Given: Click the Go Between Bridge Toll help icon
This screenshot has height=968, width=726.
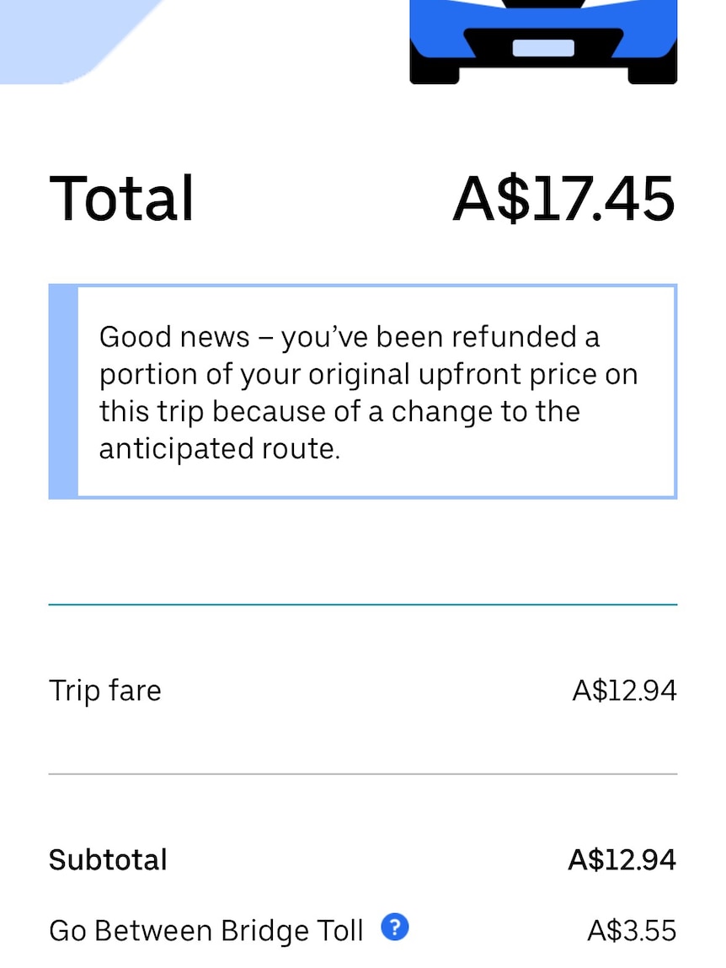Looking at the screenshot, I should (x=395, y=928).
